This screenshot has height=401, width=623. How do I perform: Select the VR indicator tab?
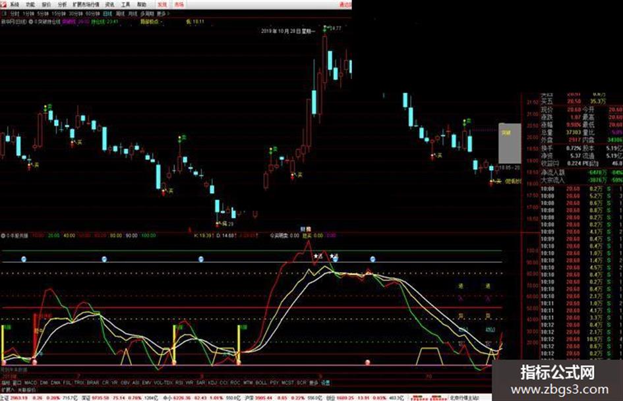(x=115, y=383)
